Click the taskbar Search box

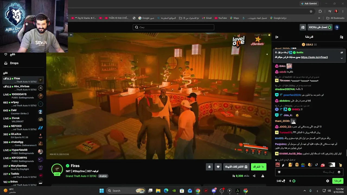pyautogui.click(x=126, y=191)
